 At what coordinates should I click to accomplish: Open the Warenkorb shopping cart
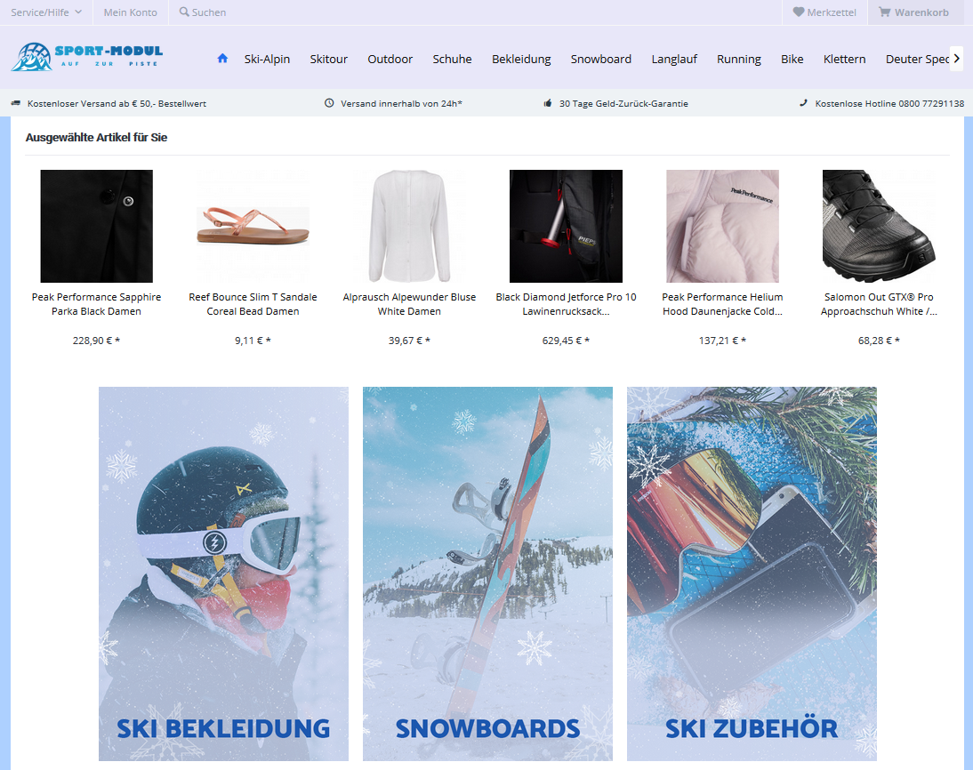[x=913, y=12]
